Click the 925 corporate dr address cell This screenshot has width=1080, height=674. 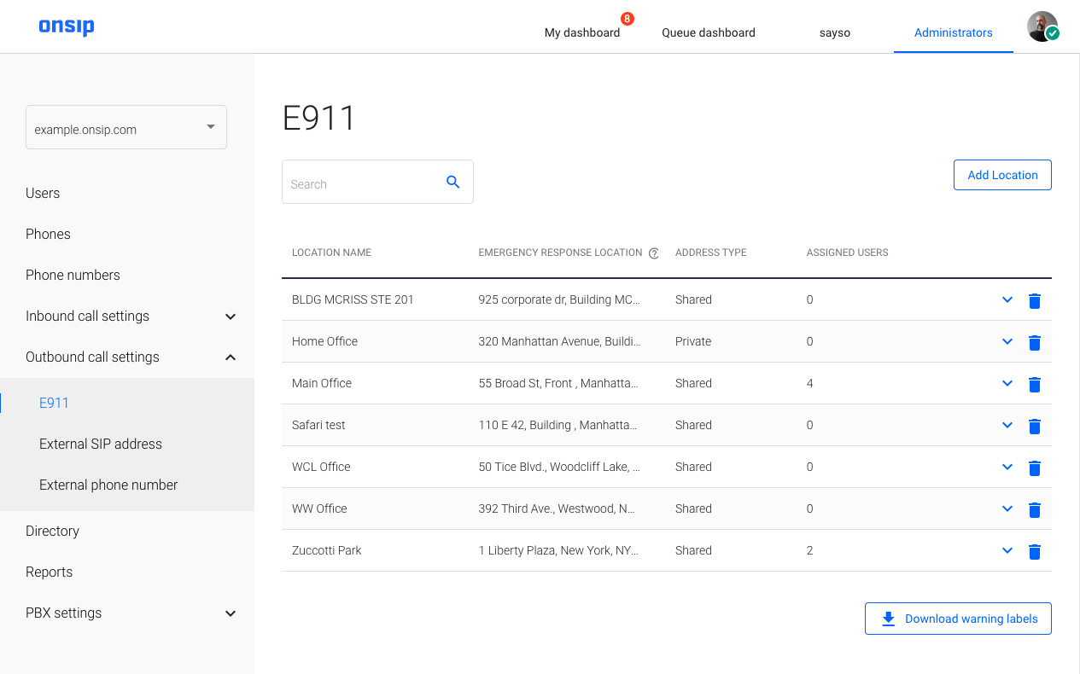pyautogui.click(x=559, y=299)
